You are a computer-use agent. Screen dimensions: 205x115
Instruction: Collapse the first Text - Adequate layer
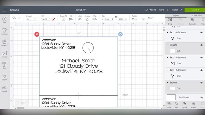[x=168, y=33]
